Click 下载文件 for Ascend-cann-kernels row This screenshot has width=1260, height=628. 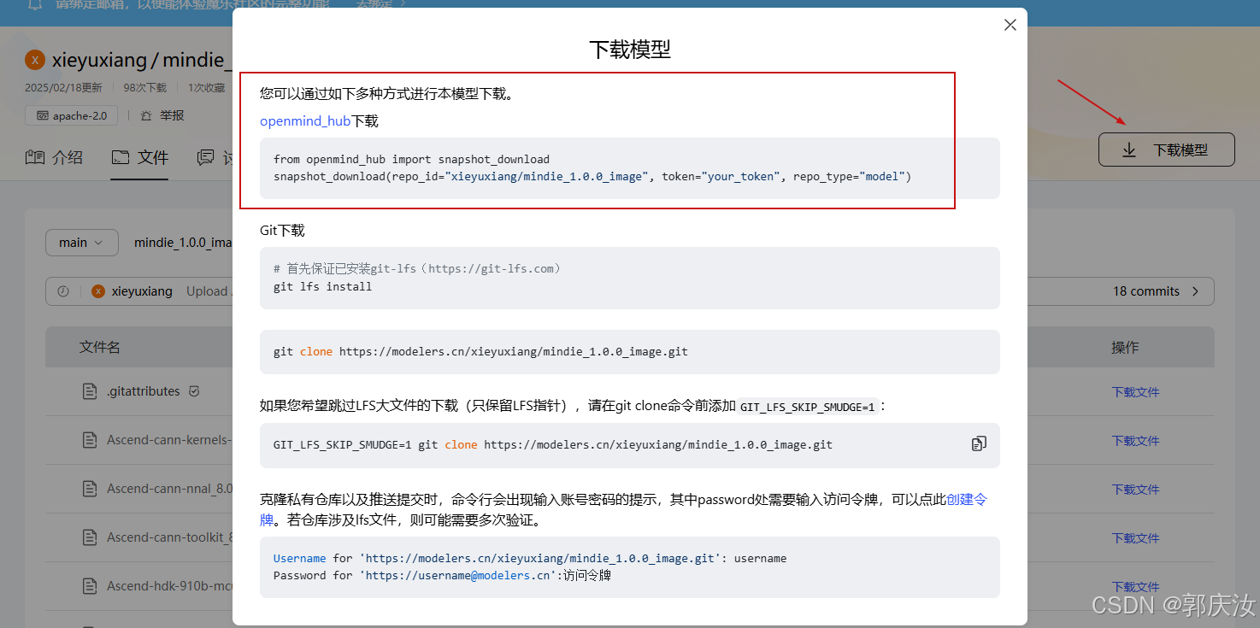click(x=1135, y=441)
